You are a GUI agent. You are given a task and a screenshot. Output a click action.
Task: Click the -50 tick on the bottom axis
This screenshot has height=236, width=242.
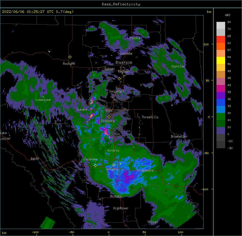[72, 232]
